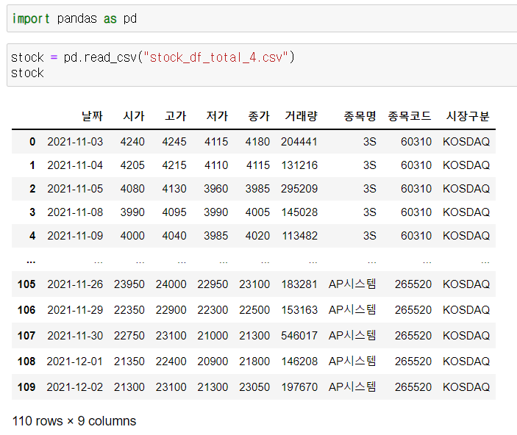Viewport: 517px width, 435px height.
Task: Click row index 109
Action: coord(26,387)
